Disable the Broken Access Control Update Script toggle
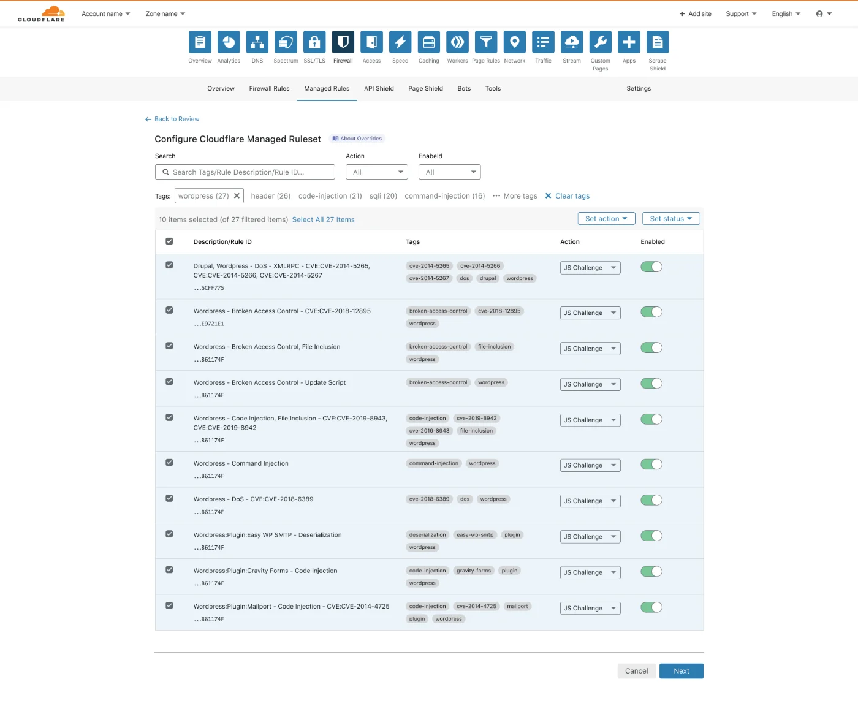Viewport: 858px width, 706px height. click(x=651, y=384)
